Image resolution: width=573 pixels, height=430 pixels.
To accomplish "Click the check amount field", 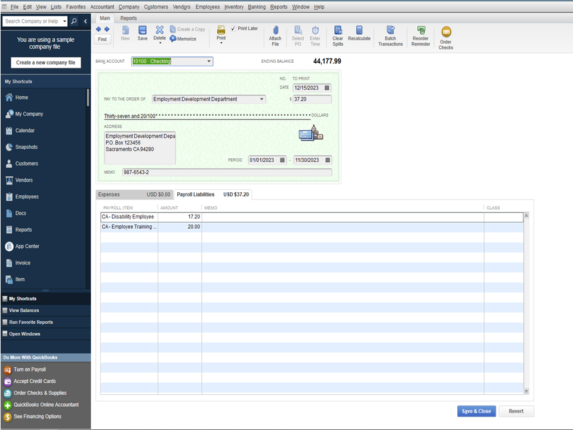I will coord(312,99).
